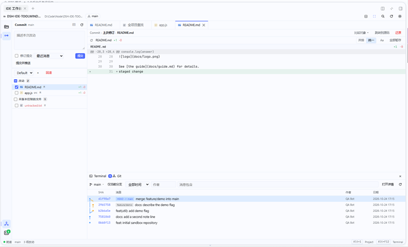Toggle the amend commit checkbox

(16, 56)
